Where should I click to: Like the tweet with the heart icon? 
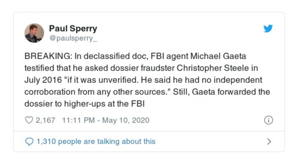(x=29, y=120)
